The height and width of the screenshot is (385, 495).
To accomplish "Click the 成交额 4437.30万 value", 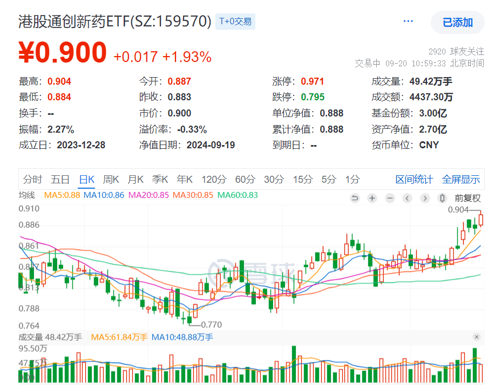I will click(431, 97).
